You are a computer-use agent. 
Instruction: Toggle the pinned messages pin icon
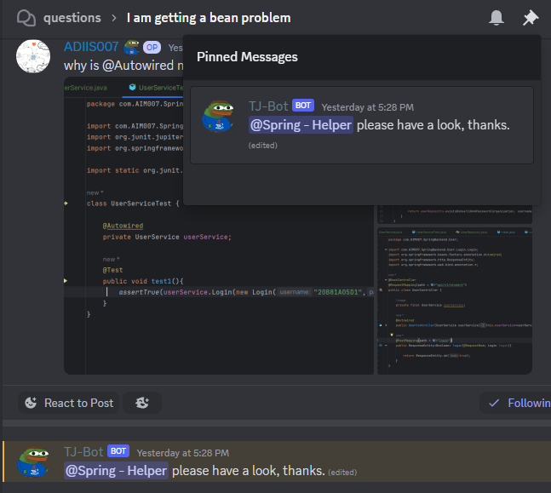(x=531, y=18)
